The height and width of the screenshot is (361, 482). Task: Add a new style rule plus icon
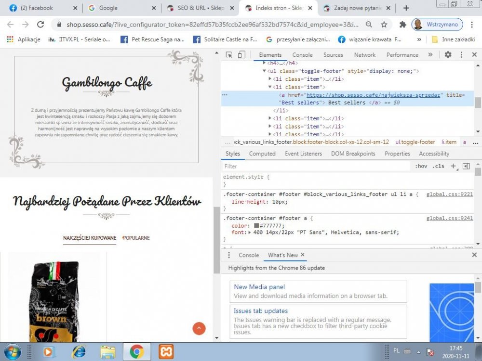click(454, 166)
